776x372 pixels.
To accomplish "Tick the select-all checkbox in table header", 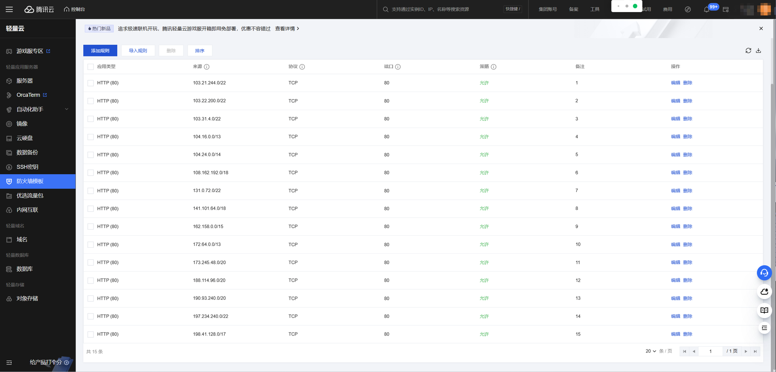I will click(x=91, y=67).
